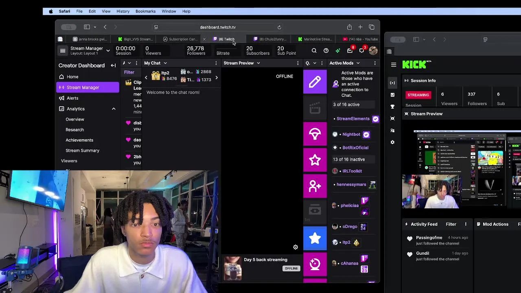The image size is (521, 293).
Task: Select Kick sidebar analytics chart icon
Action: point(392,94)
